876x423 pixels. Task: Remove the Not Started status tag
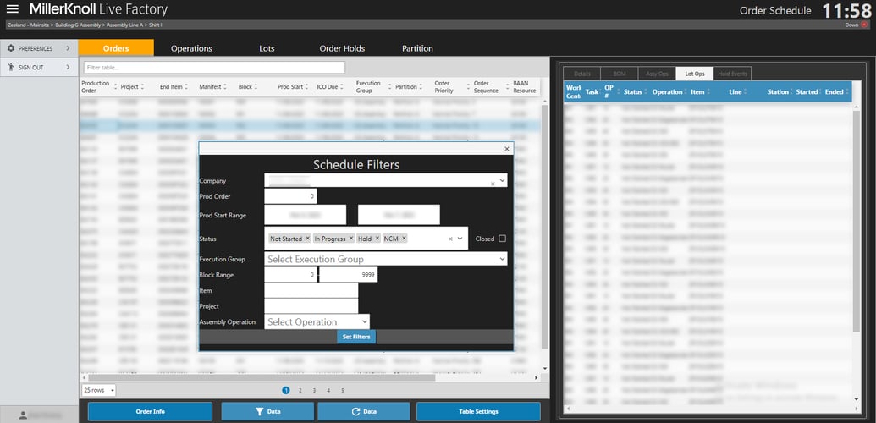(307, 239)
